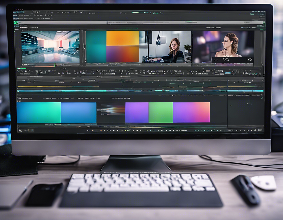Select the purple-to-pink gradient timeline clip
283x220 pixels.
(191, 112)
